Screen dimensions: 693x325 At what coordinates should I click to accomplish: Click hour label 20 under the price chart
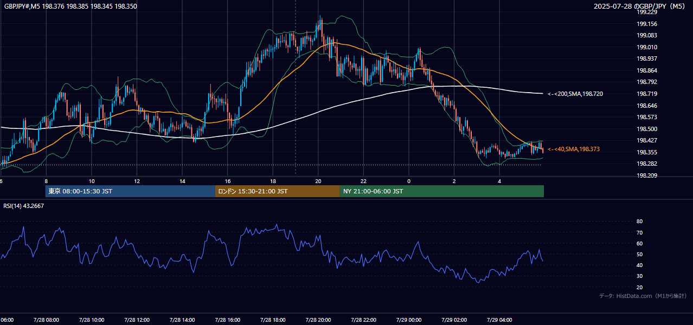(318, 181)
